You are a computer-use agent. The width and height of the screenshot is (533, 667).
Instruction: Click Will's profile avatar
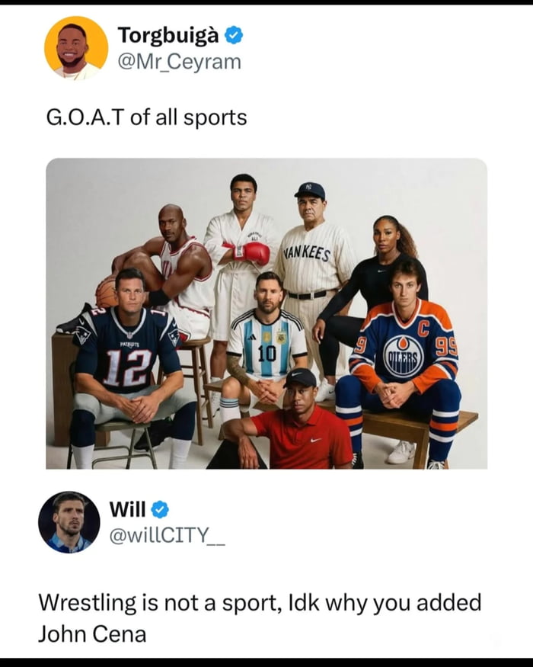coord(69,522)
